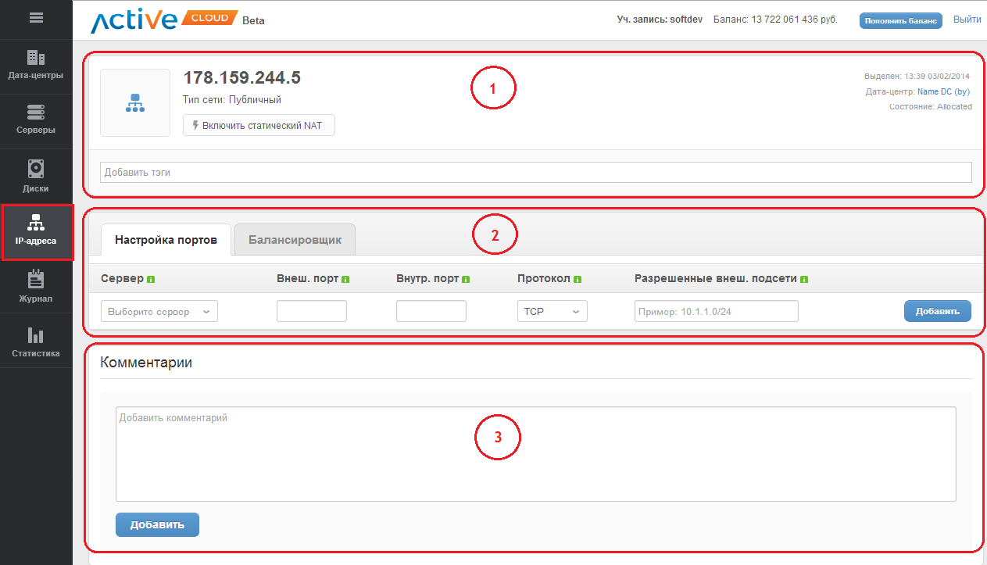Viewport: 987px width, 565px height.
Task: Switch to the Балансировщик tab
Action: [x=295, y=240]
